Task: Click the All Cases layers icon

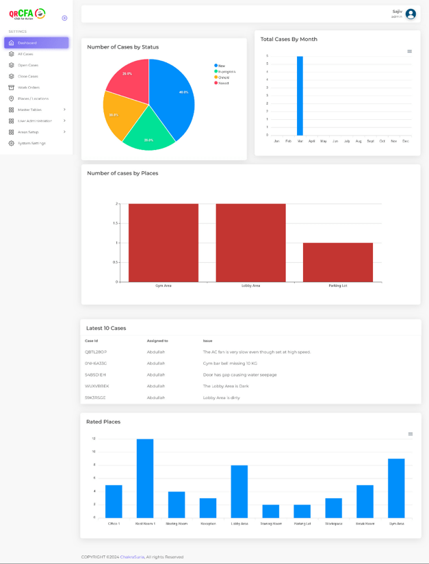Action: pos(11,54)
